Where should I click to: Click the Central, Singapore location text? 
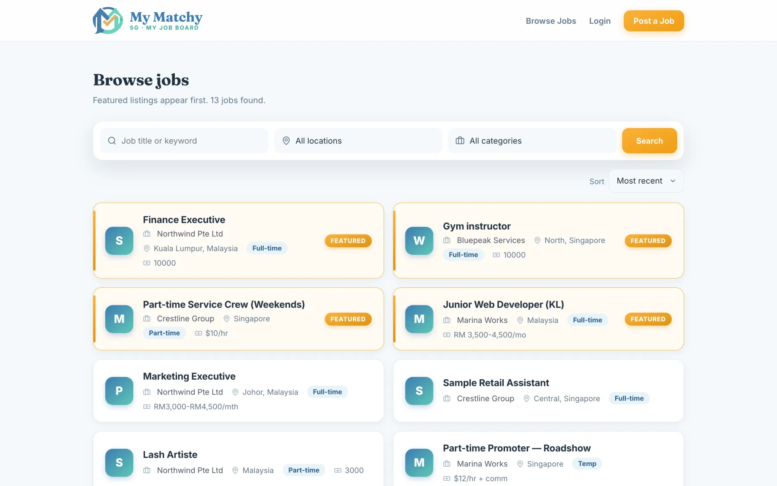coord(567,398)
